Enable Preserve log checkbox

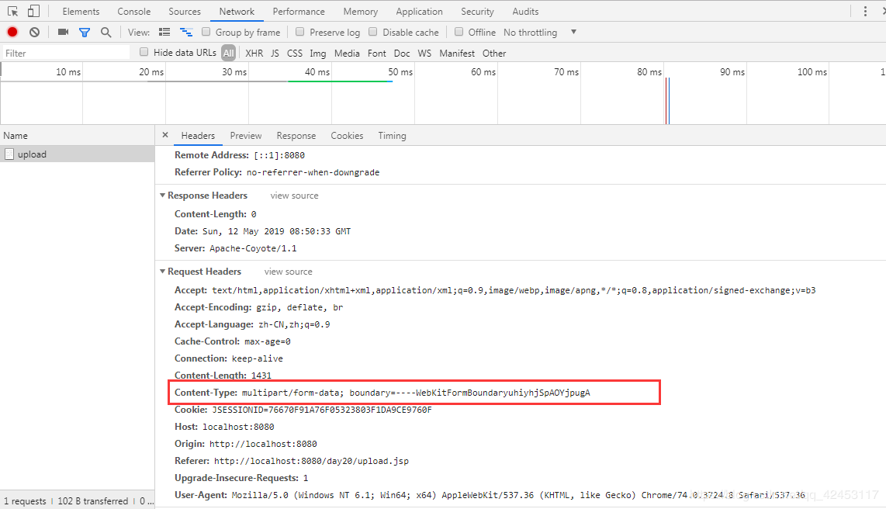pyautogui.click(x=300, y=32)
